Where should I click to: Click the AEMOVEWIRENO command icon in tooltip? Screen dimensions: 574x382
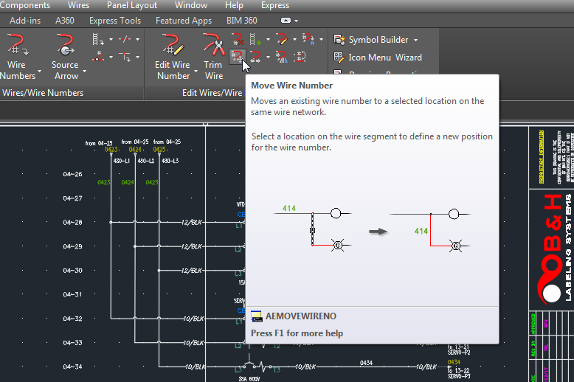pyautogui.click(x=257, y=316)
